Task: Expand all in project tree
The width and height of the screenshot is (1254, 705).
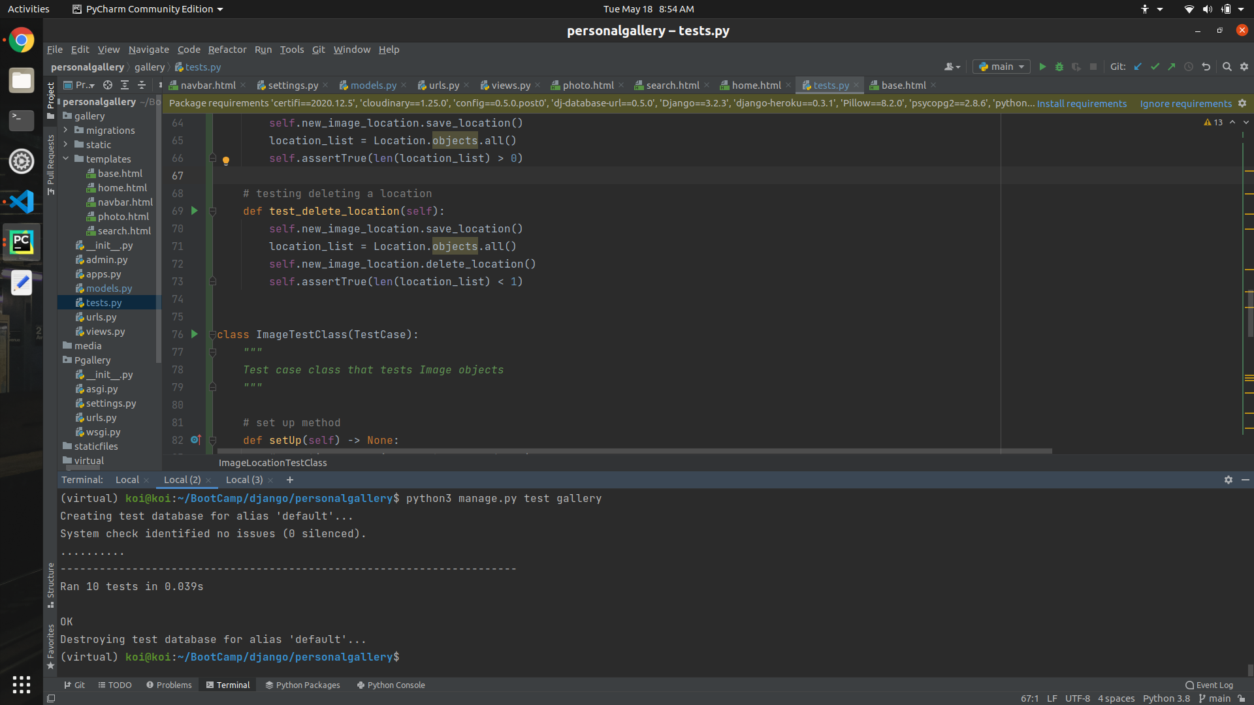Action: pyautogui.click(x=125, y=85)
